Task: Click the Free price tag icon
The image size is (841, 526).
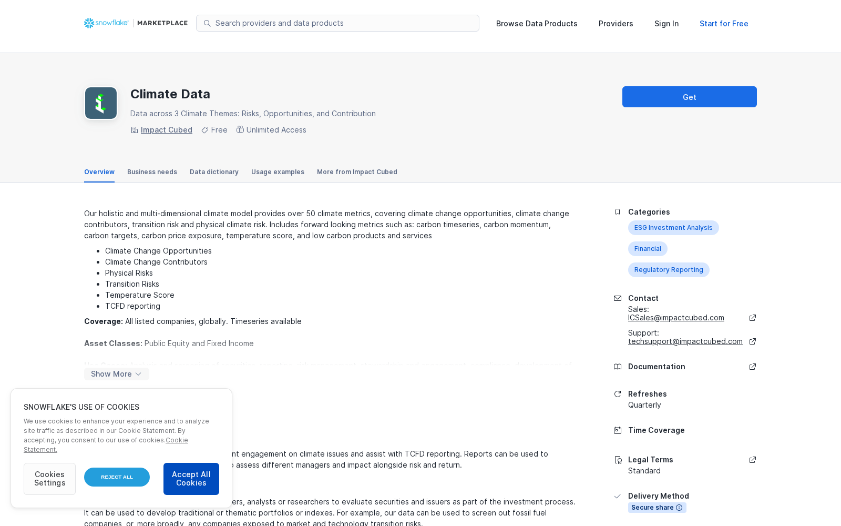Action: 205,130
